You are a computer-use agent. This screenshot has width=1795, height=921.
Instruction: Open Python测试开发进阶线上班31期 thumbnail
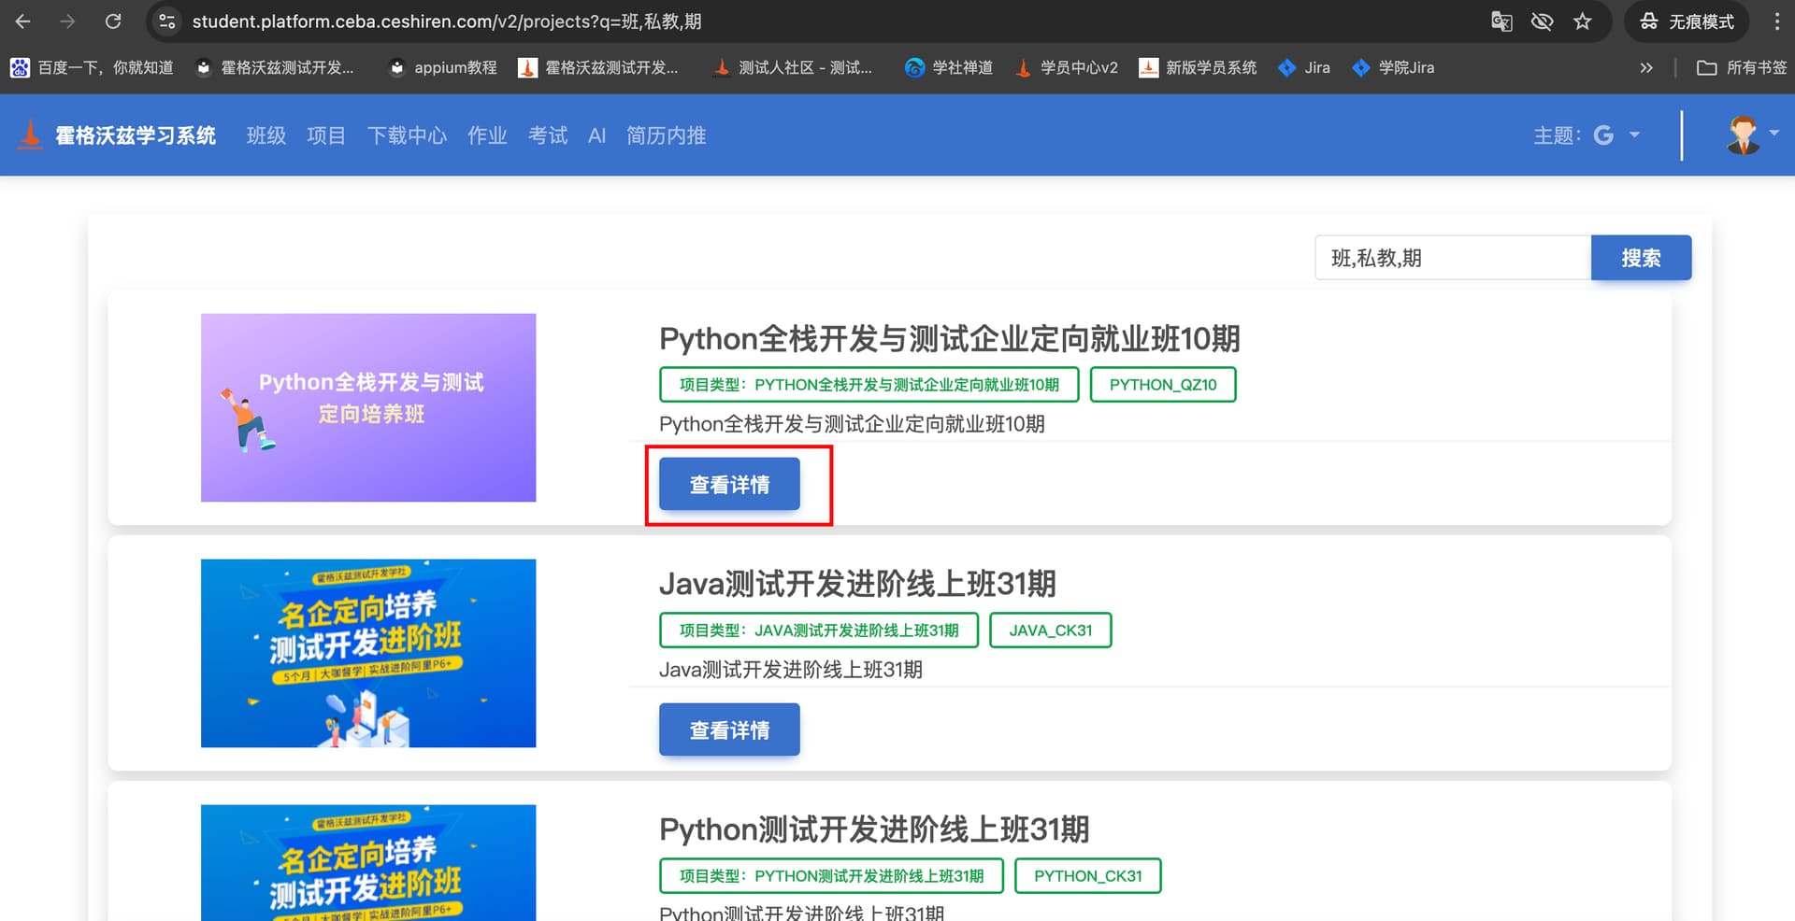[x=368, y=862]
